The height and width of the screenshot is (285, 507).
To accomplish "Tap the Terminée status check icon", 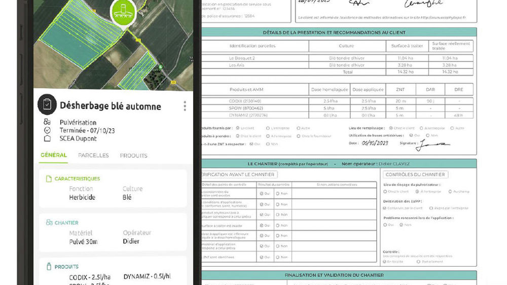I will pos(47,130).
